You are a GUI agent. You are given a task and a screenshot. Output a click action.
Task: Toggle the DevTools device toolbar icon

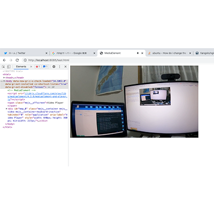9,66
